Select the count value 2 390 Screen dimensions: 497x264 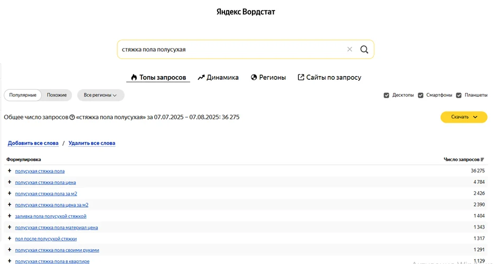pos(479,205)
